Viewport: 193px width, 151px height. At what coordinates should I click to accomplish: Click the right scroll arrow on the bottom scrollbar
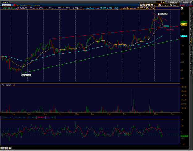pos(188,148)
